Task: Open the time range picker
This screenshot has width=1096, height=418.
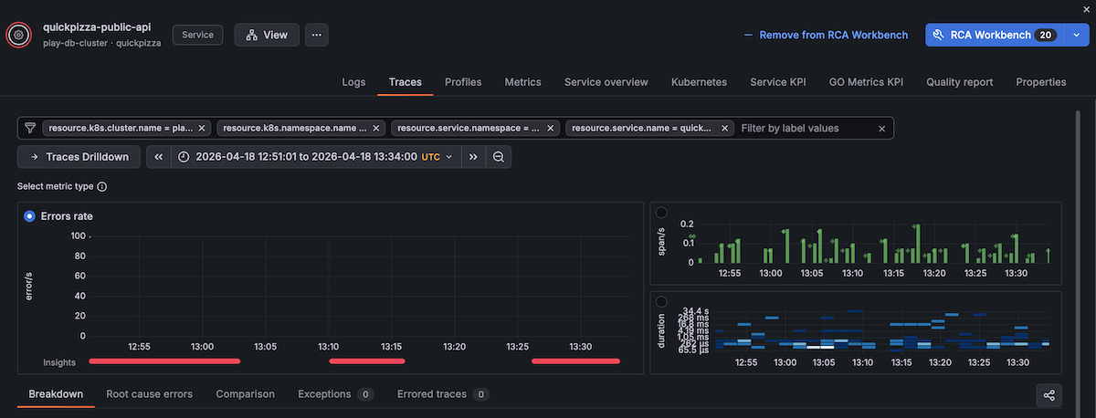Action: pos(316,157)
